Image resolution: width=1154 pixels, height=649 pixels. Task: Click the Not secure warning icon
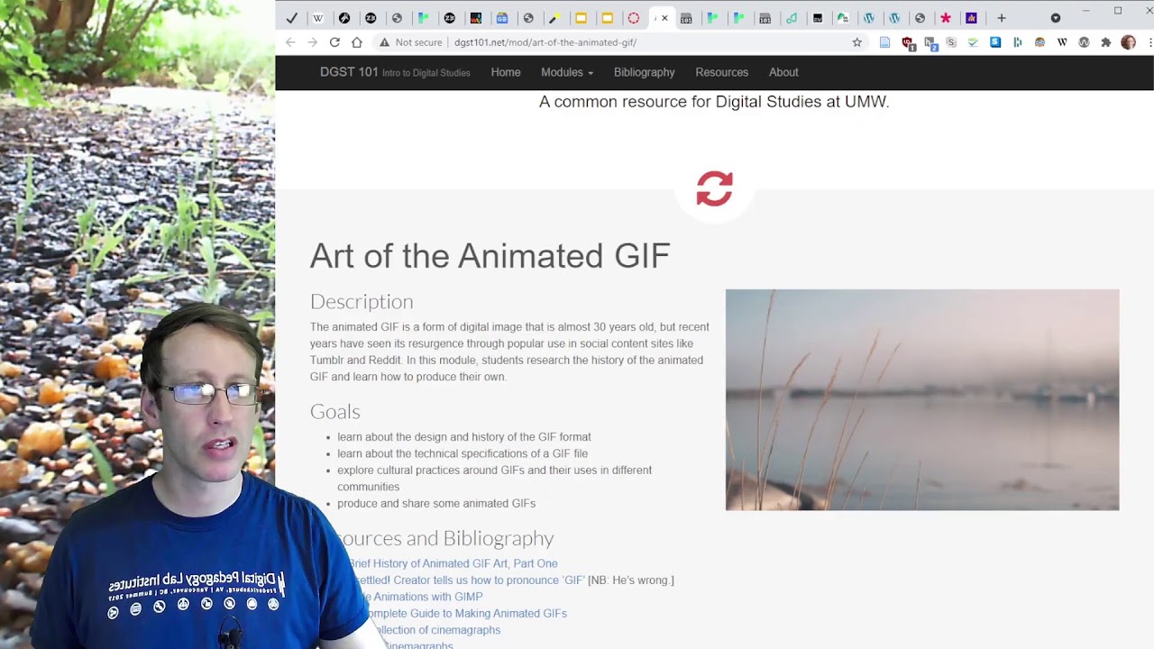tap(384, 42)
